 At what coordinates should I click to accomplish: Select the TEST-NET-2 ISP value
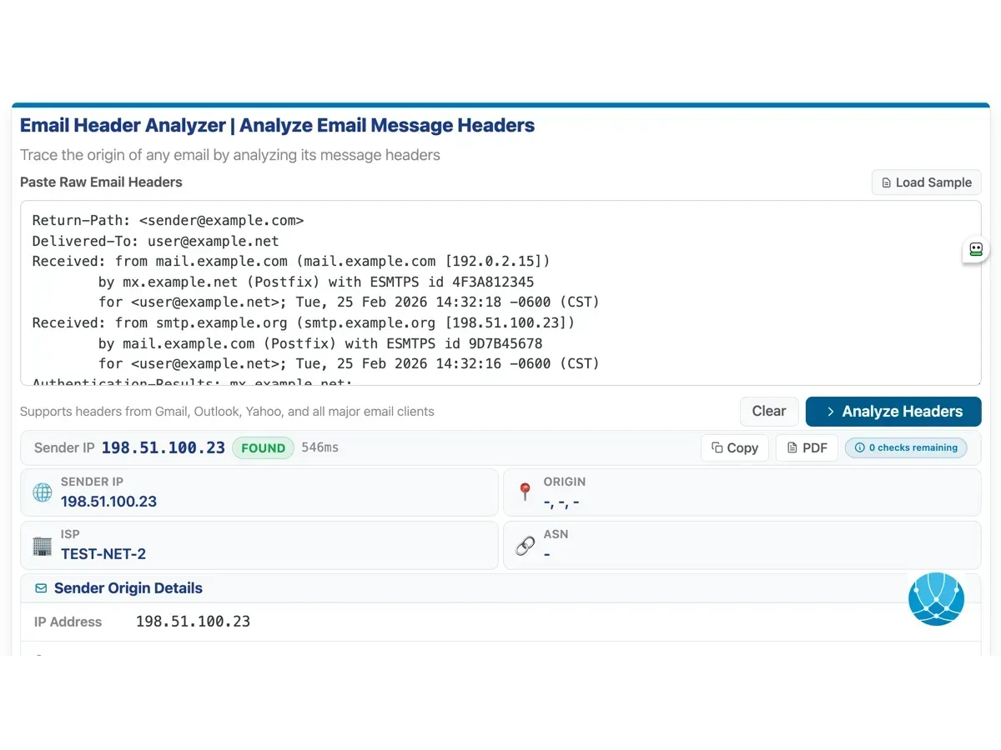(x=103, y=554)
